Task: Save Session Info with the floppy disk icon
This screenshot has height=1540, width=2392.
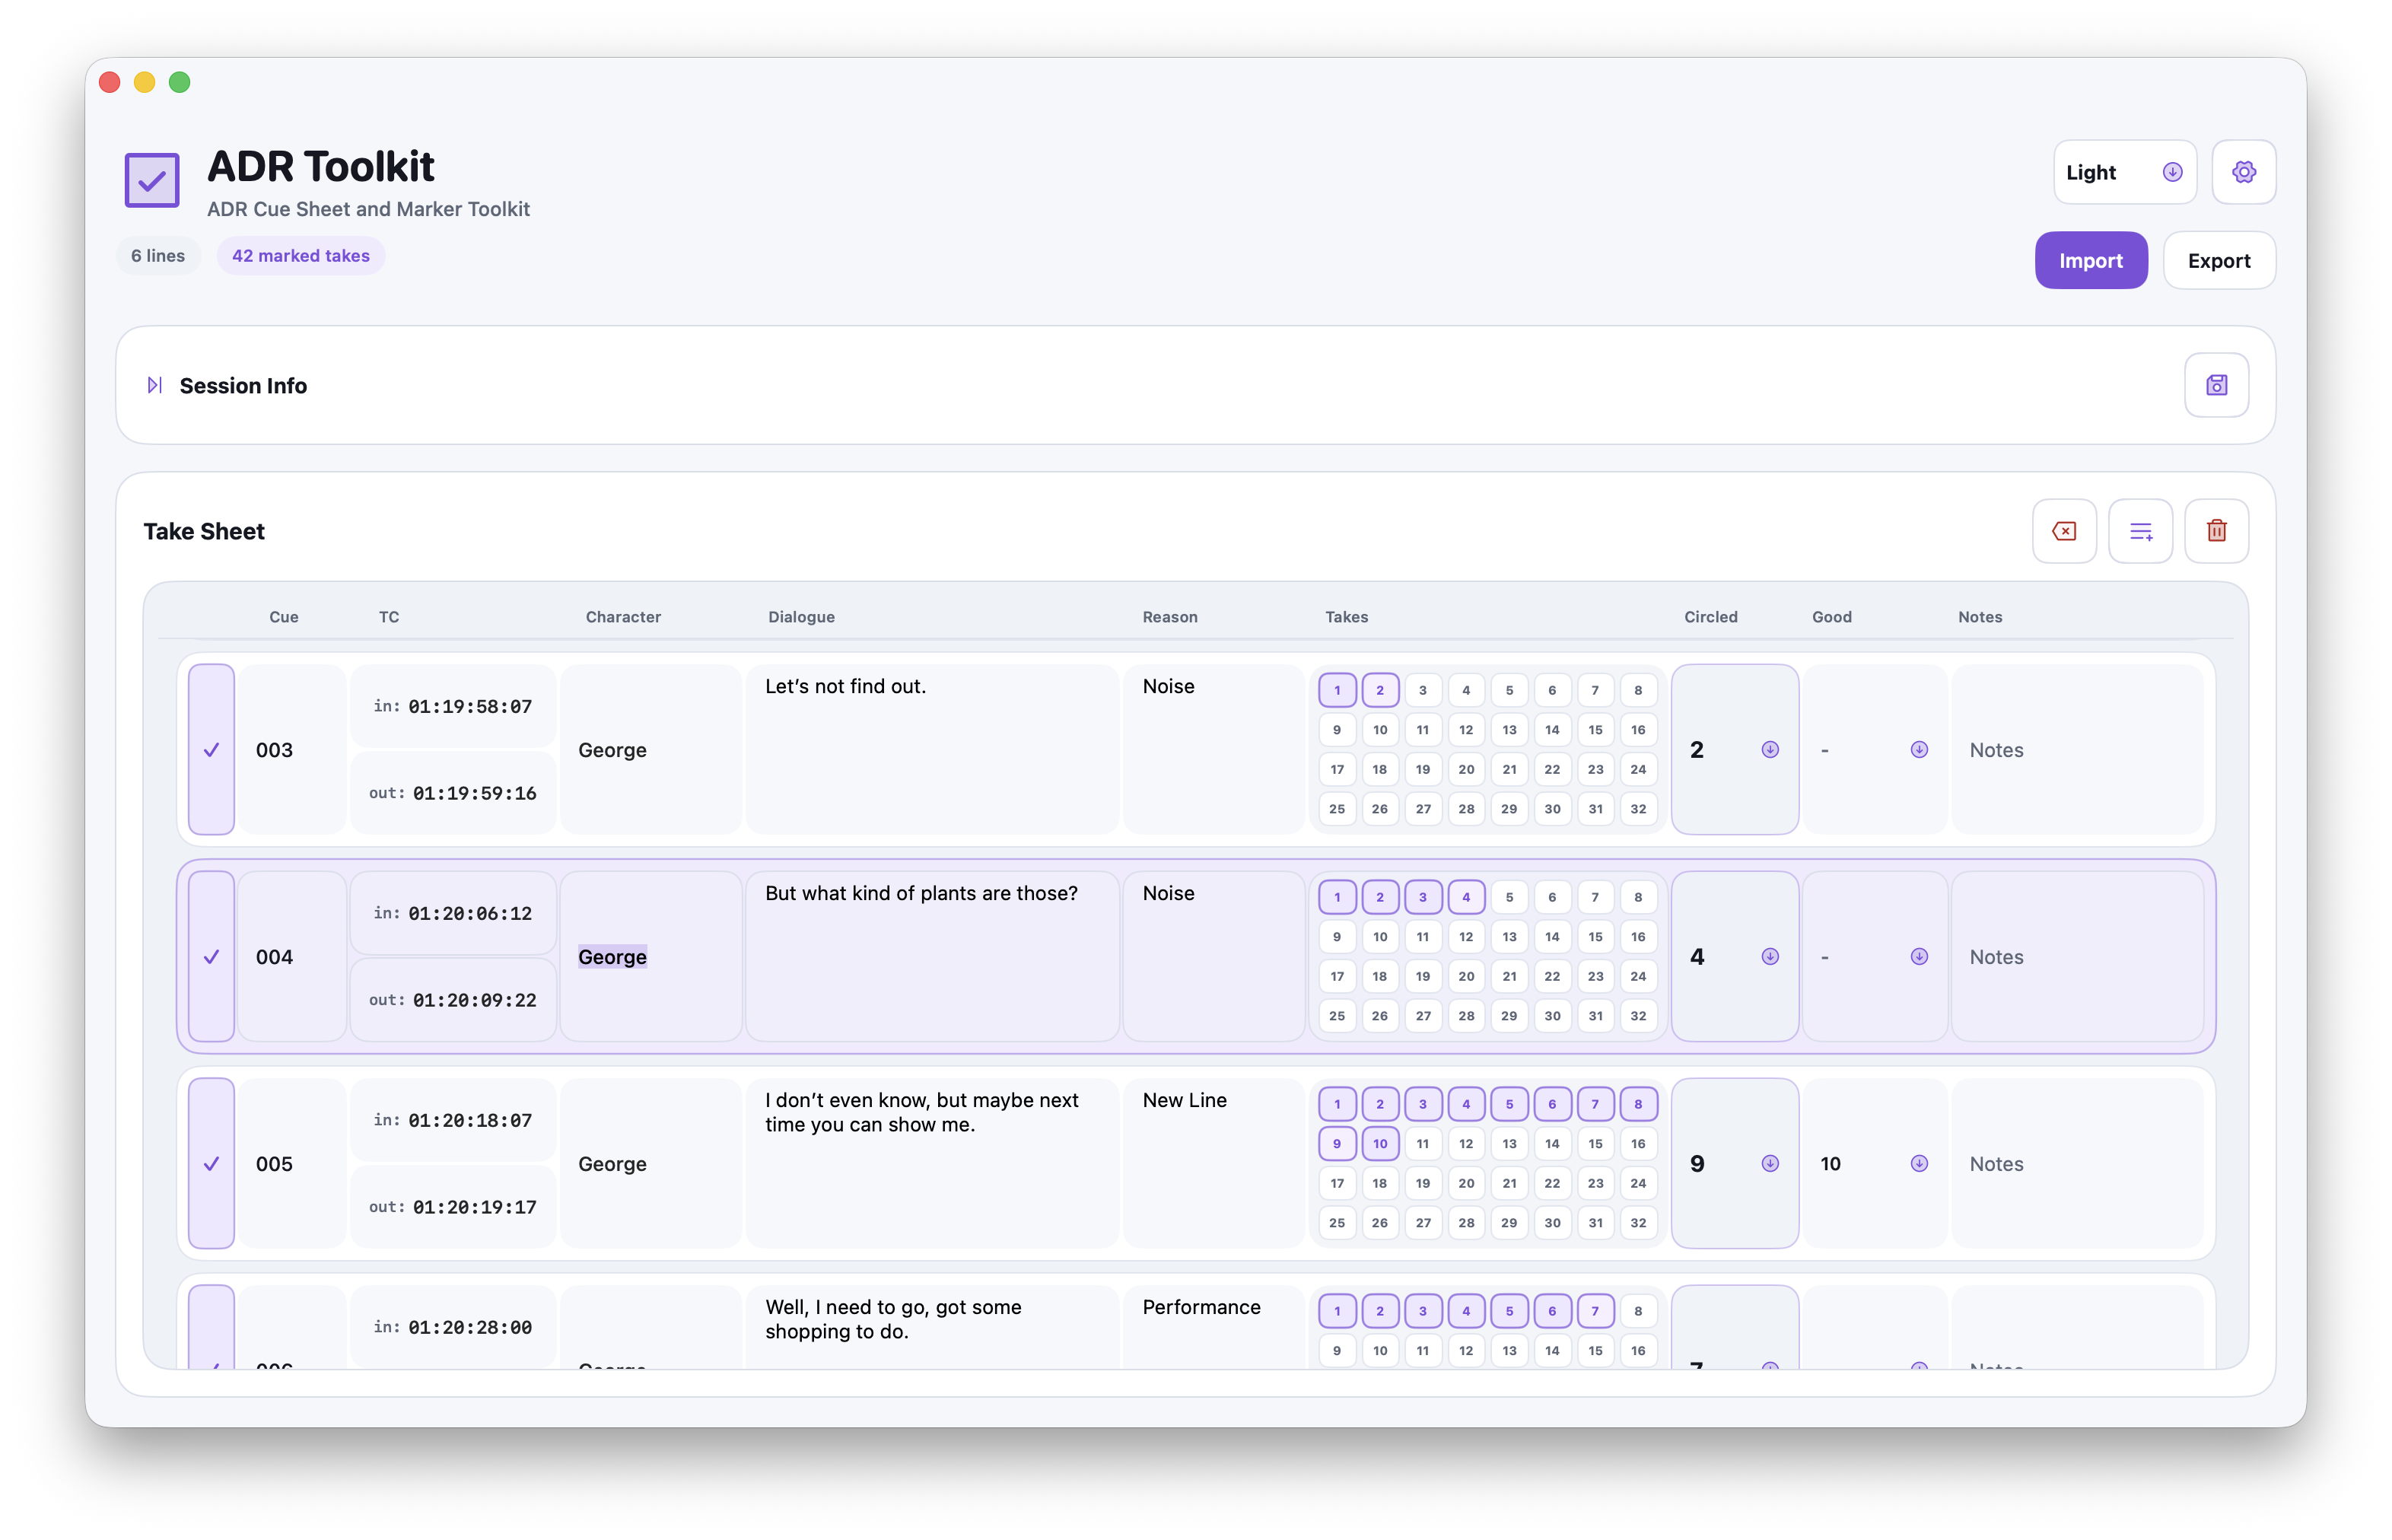Action: pos(2216,385)
